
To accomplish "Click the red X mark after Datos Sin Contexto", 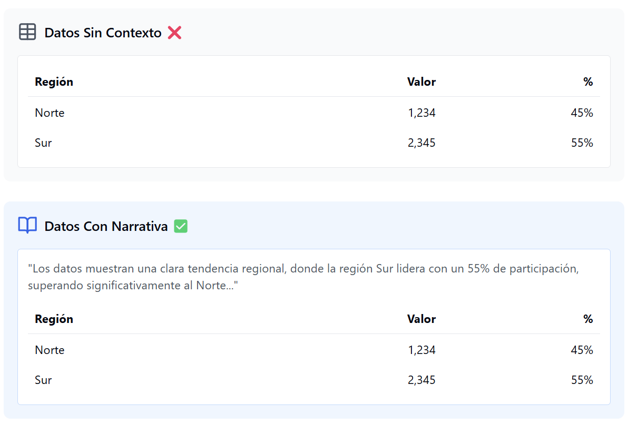I will point(174,33).
